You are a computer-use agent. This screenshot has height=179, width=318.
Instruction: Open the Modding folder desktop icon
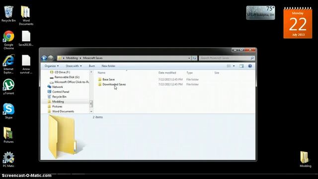pos(305,159)
